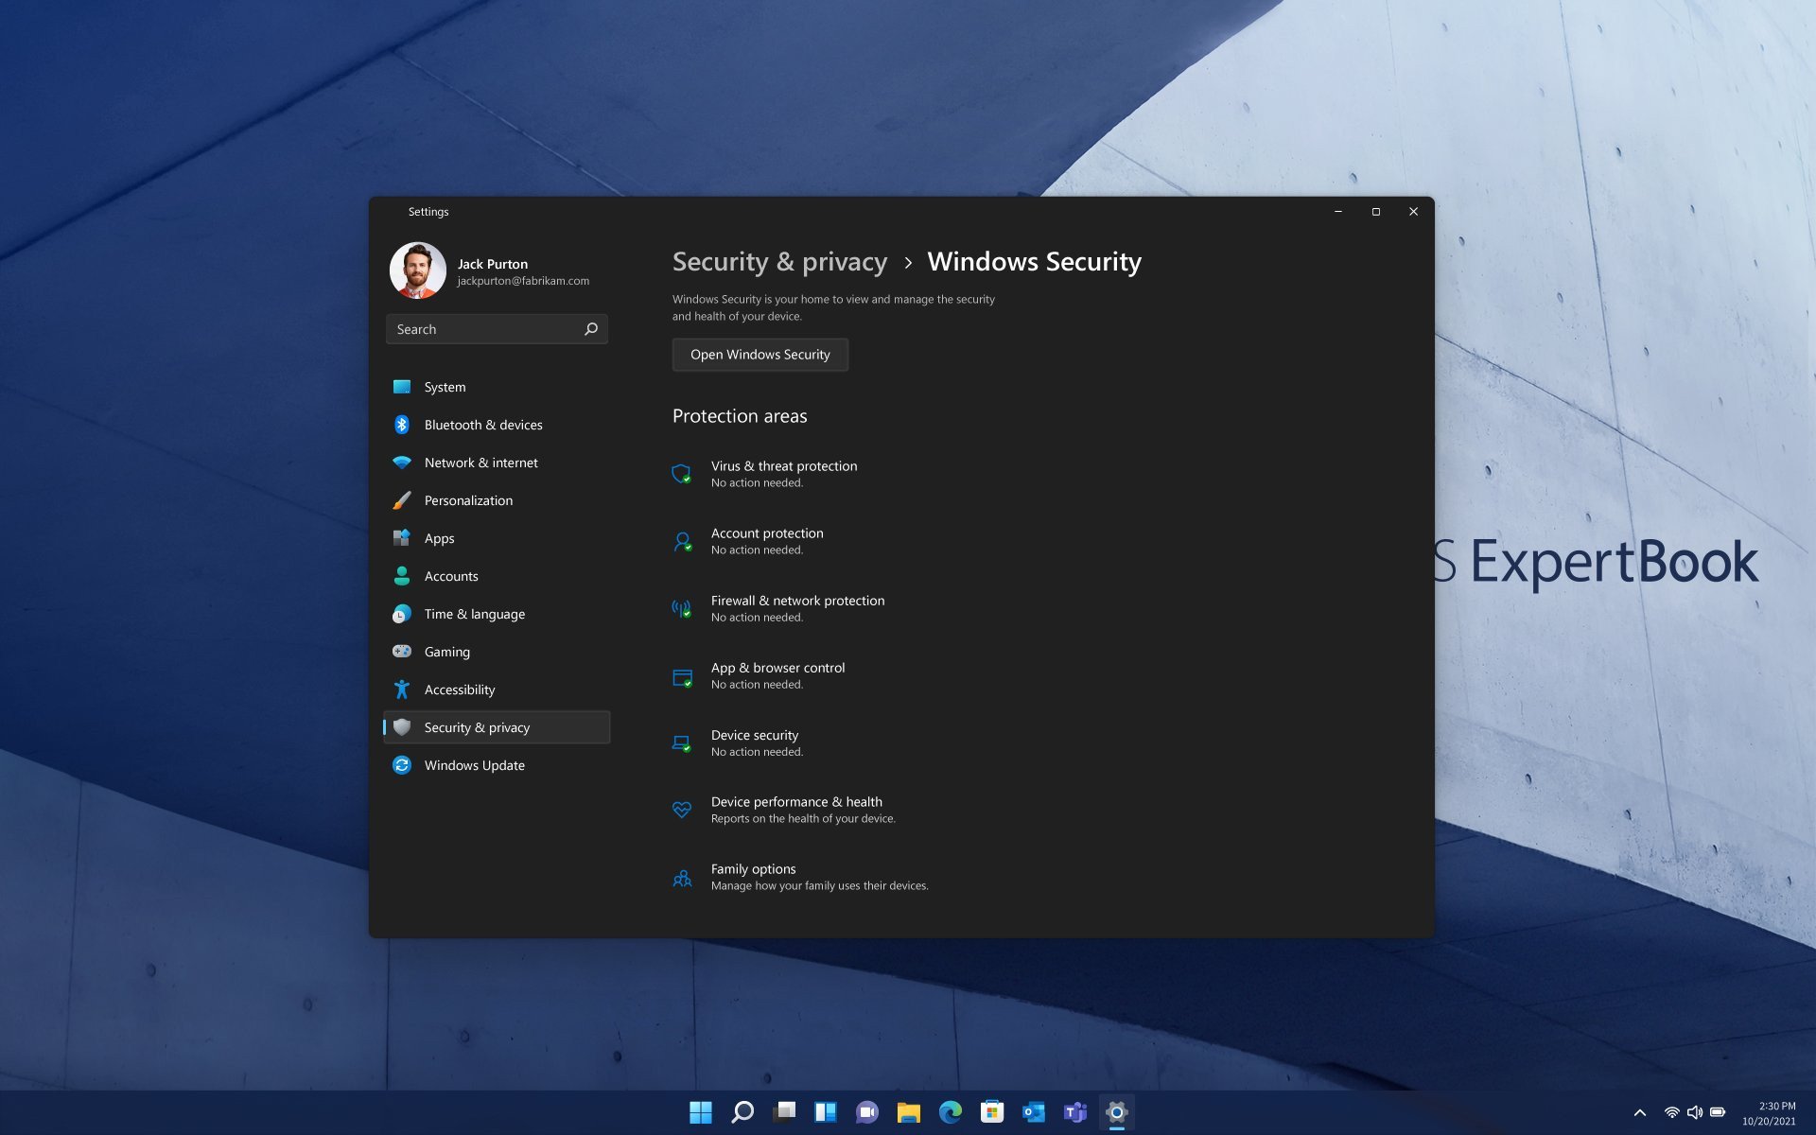The width and height of the screenshot is (1816, 1135).
Task: Click the Settings search field
Action: pos(482,329)
